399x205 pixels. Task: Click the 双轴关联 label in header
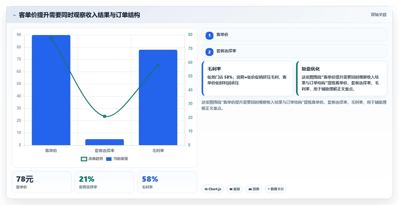tap(379, 15)
